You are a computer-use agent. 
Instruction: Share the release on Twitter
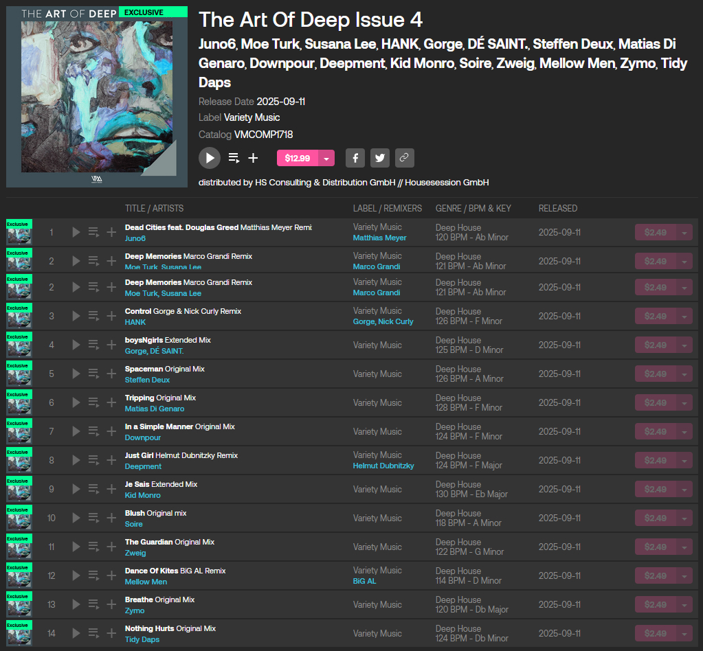tap(379, 158)
